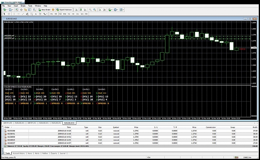The width and height of the screenshot is (260, 160).
Task: Open the Journal terminal tab
Action: (62, 153)
